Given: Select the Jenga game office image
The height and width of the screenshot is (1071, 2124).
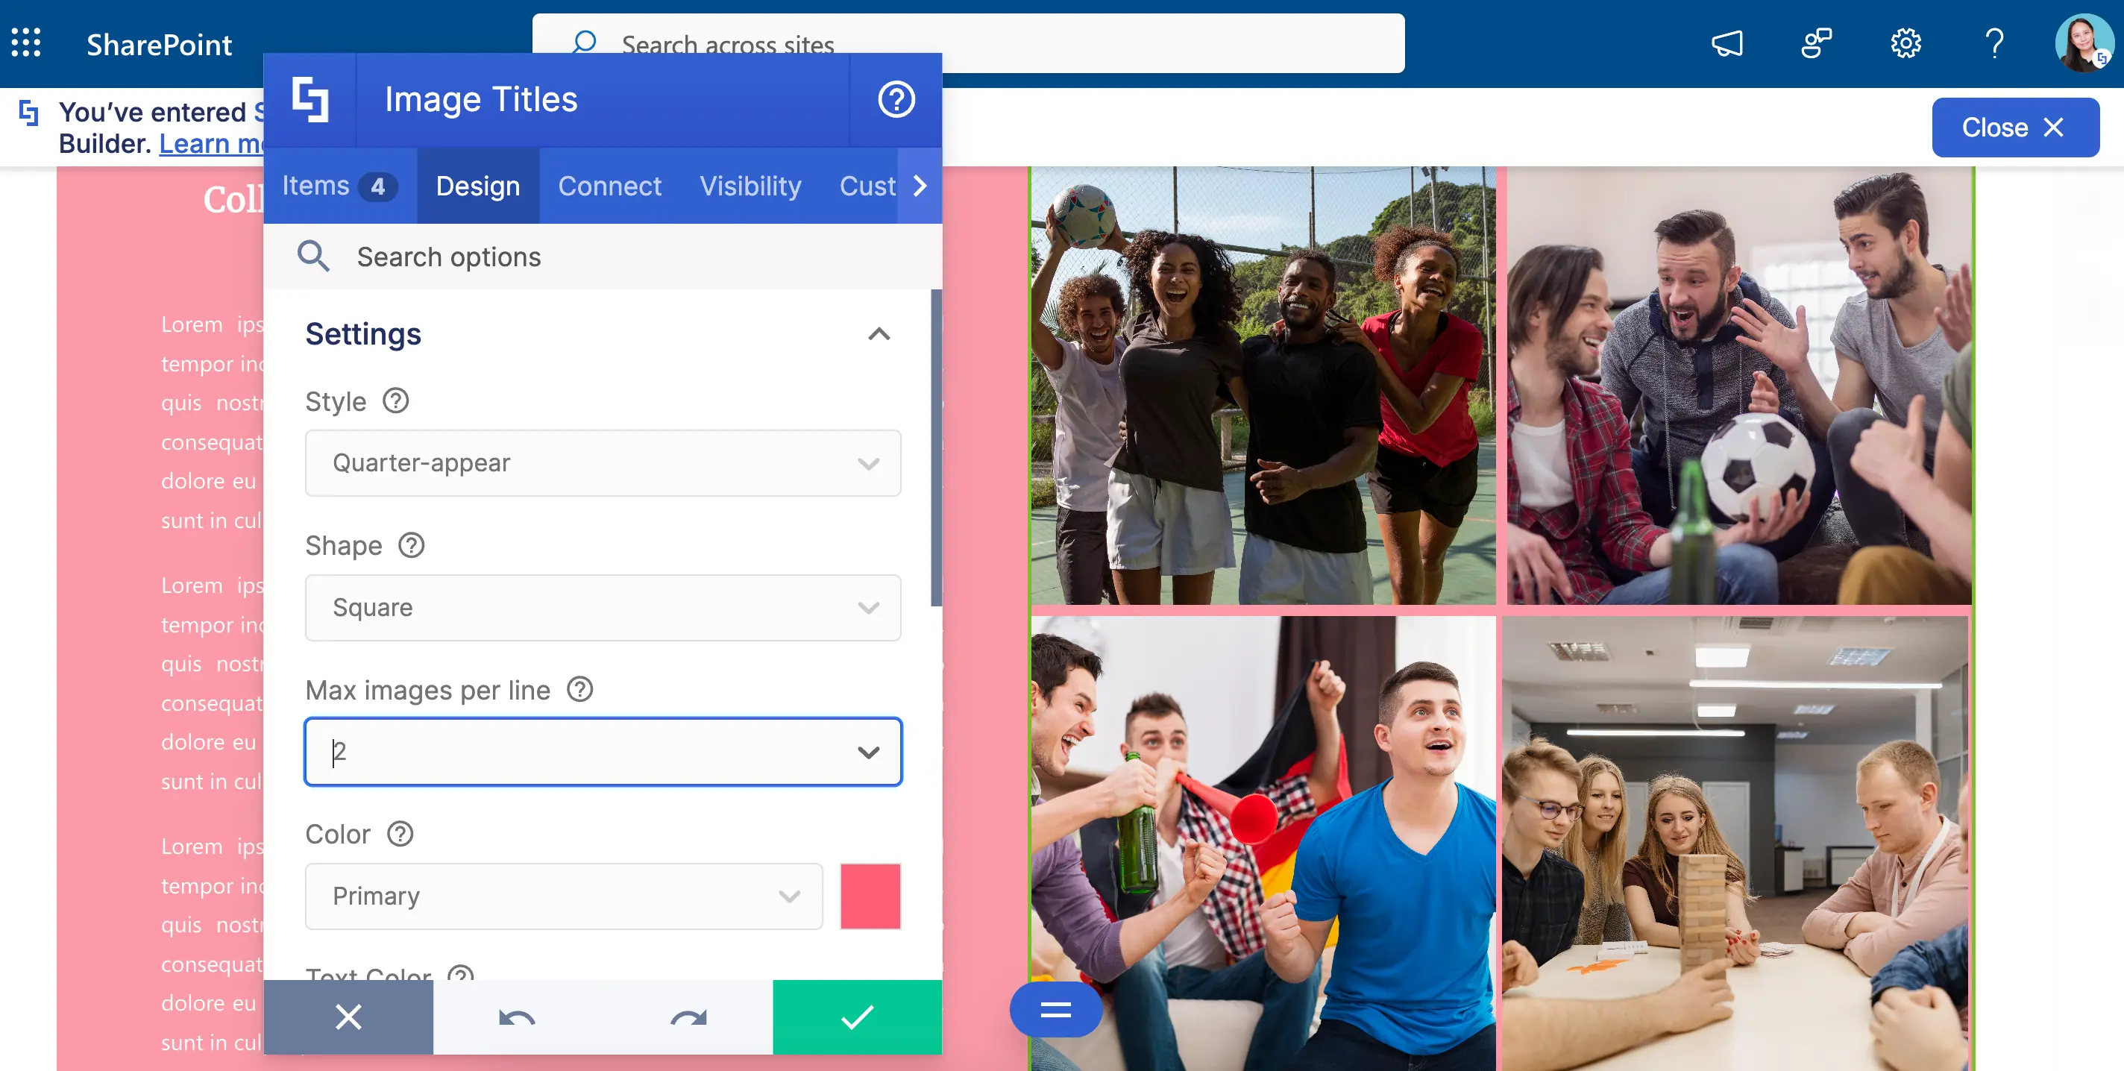Looking at the screenshot, I should 1735,843.
